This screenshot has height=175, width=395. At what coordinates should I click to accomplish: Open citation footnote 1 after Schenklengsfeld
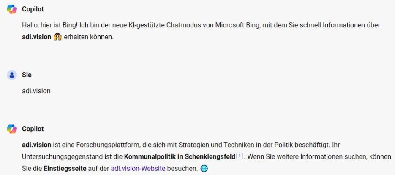[240, 156]
